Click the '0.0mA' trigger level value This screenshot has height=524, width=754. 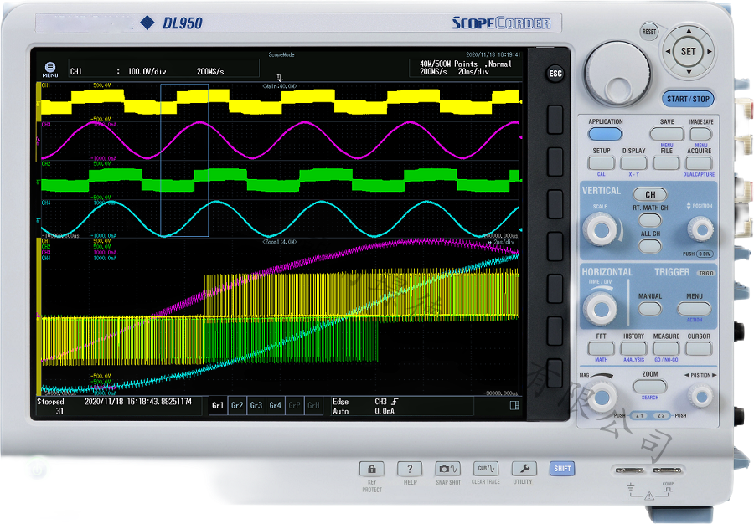[385, 411]
